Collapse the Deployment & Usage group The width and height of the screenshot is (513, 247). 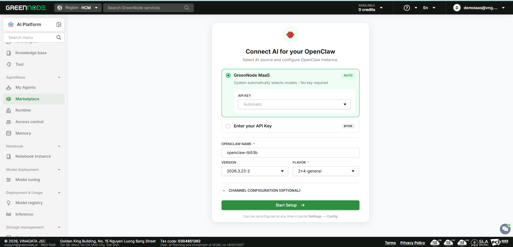(59, 193)
